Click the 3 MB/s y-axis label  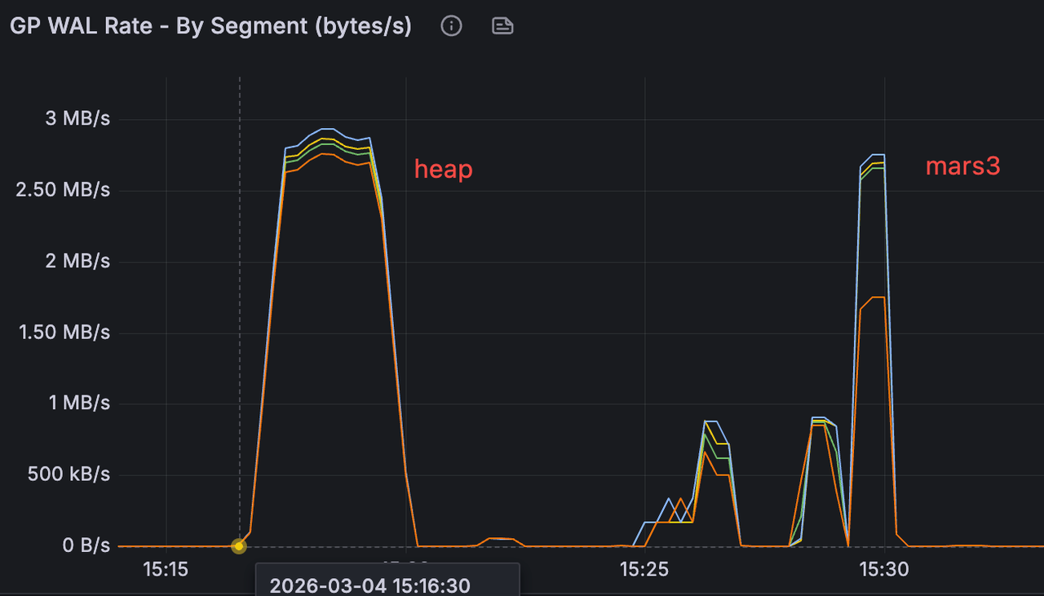pyautogui.click(x=78, y=119)
